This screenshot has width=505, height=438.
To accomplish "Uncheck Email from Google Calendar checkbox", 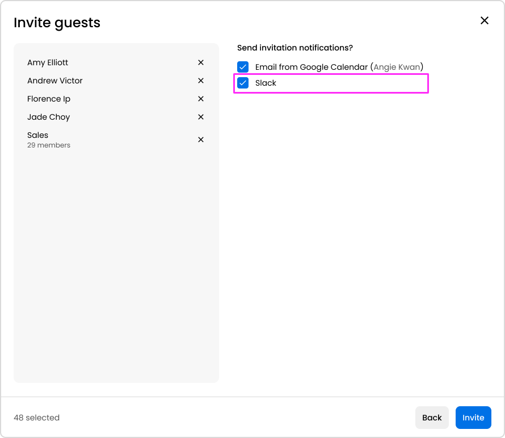I will 243,67.
